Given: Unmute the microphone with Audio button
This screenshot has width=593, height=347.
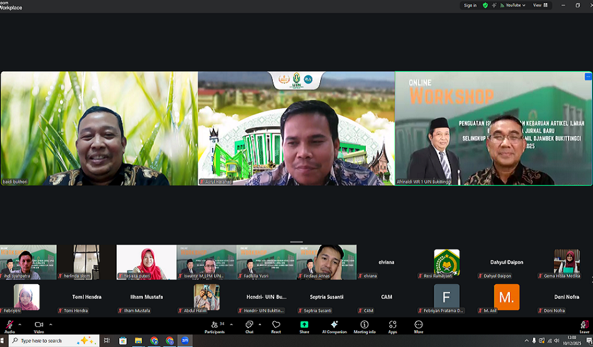Looking at the screenshot, I should point(9,326).
